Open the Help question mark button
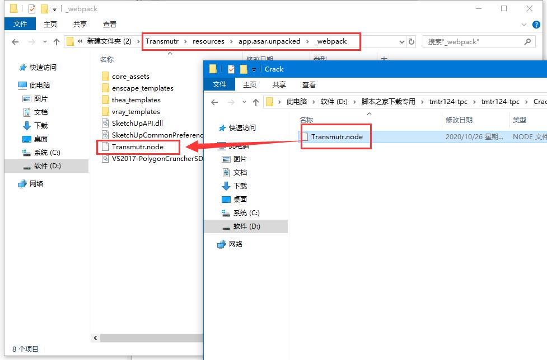Screen dimensions: 547x360 click(x=537, y=24)
